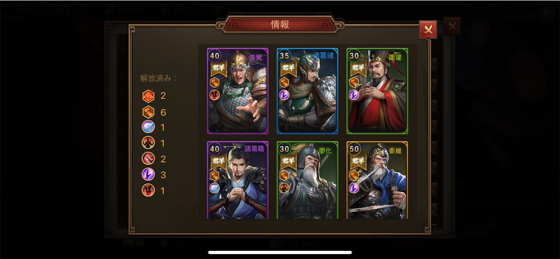Open the 張翼 hero card
The image size is (560, 259).
click(237, 91)
